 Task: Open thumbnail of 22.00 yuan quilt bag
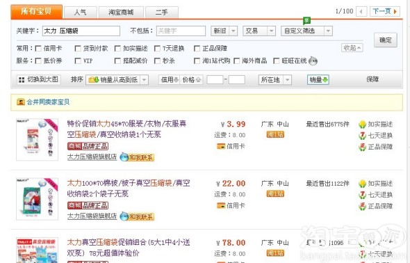point(37,199)
